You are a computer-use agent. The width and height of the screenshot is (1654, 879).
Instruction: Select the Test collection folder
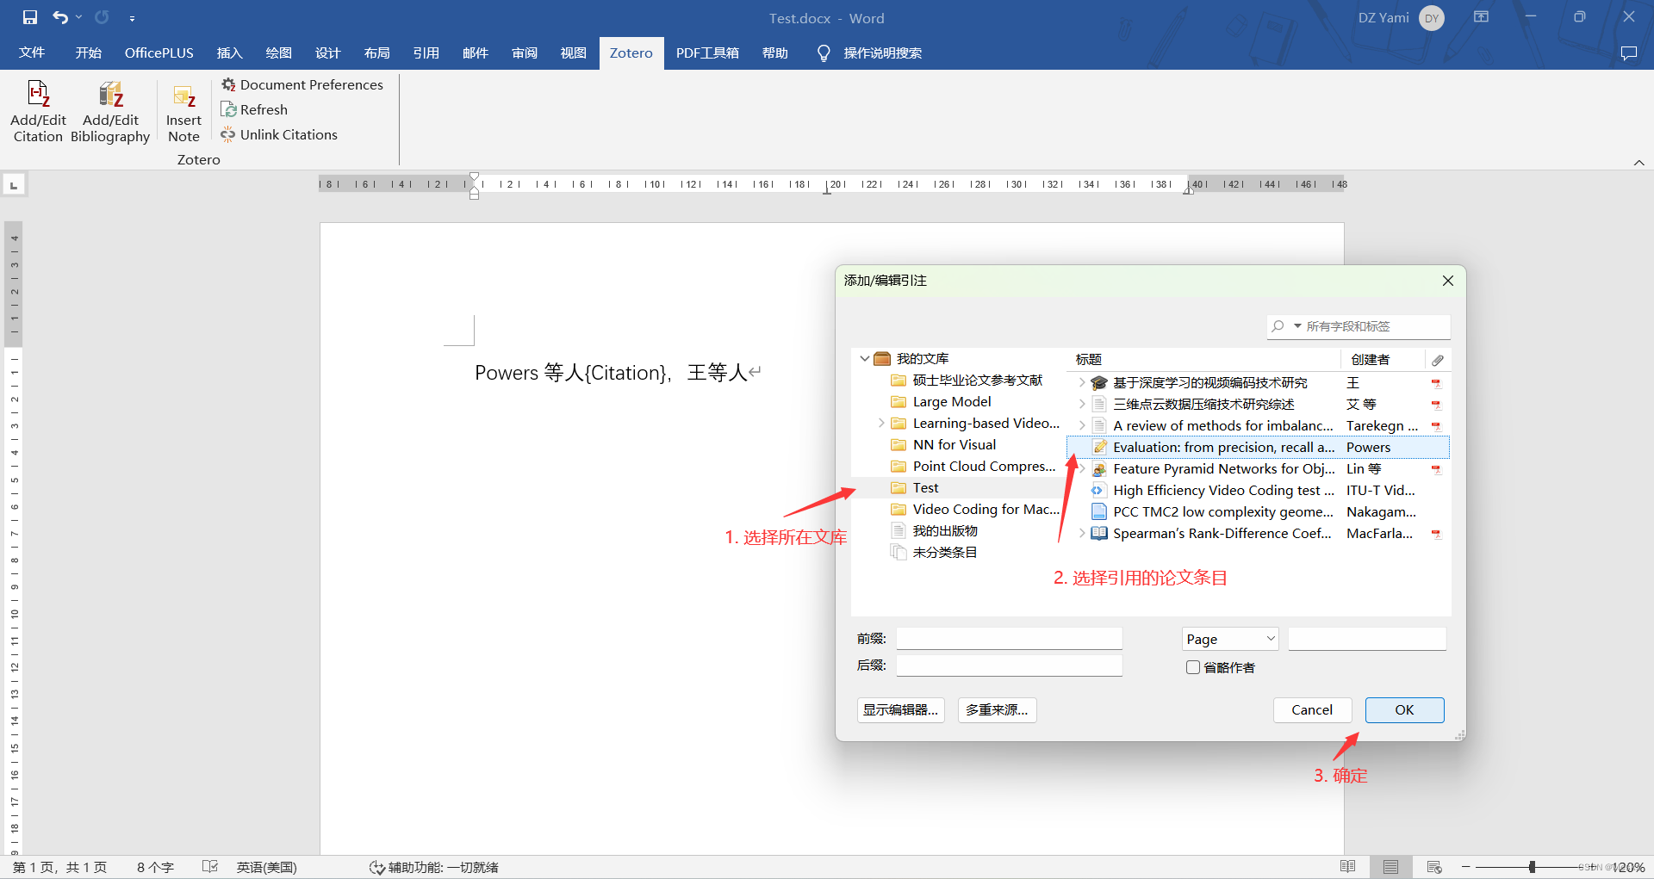click(x=925, y=488)
